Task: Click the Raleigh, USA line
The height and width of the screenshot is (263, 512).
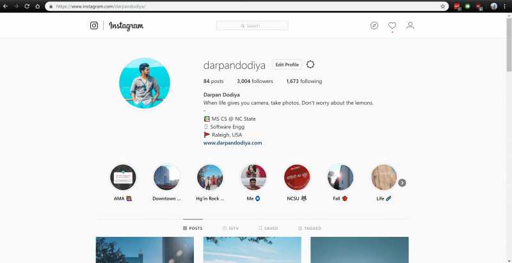Action: (223, 135)
